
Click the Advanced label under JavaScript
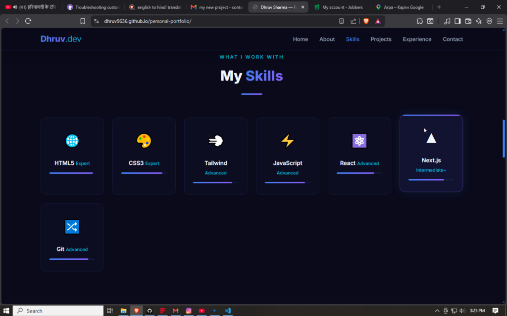point(288,173)
